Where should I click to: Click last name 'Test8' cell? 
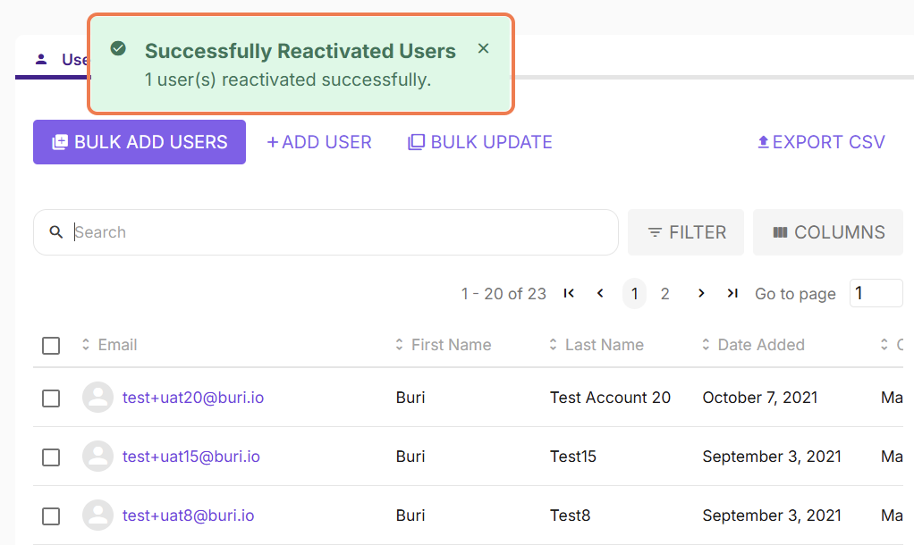point(570,516)
